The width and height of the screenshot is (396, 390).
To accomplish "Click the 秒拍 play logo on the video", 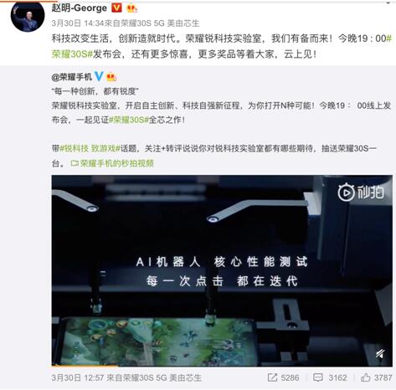I will click(361, 192).
